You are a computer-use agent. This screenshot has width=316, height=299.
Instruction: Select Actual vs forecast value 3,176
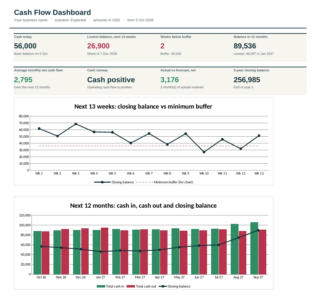click(x=170, y=80)
